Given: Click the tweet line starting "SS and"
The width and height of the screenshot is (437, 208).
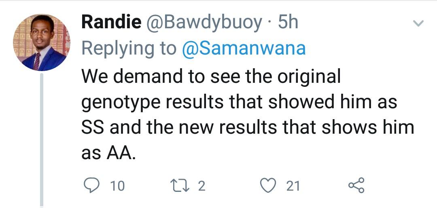Looking at the screenshot, I should click(248, 128).
